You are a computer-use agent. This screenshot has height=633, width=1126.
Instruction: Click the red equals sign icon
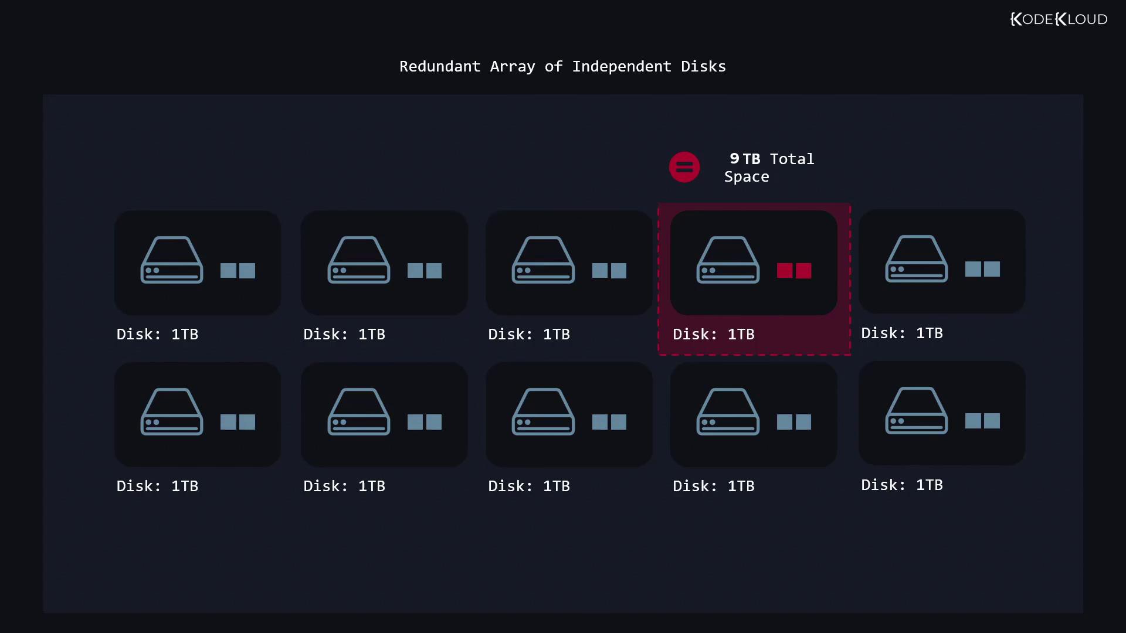[x=684, y=167]
